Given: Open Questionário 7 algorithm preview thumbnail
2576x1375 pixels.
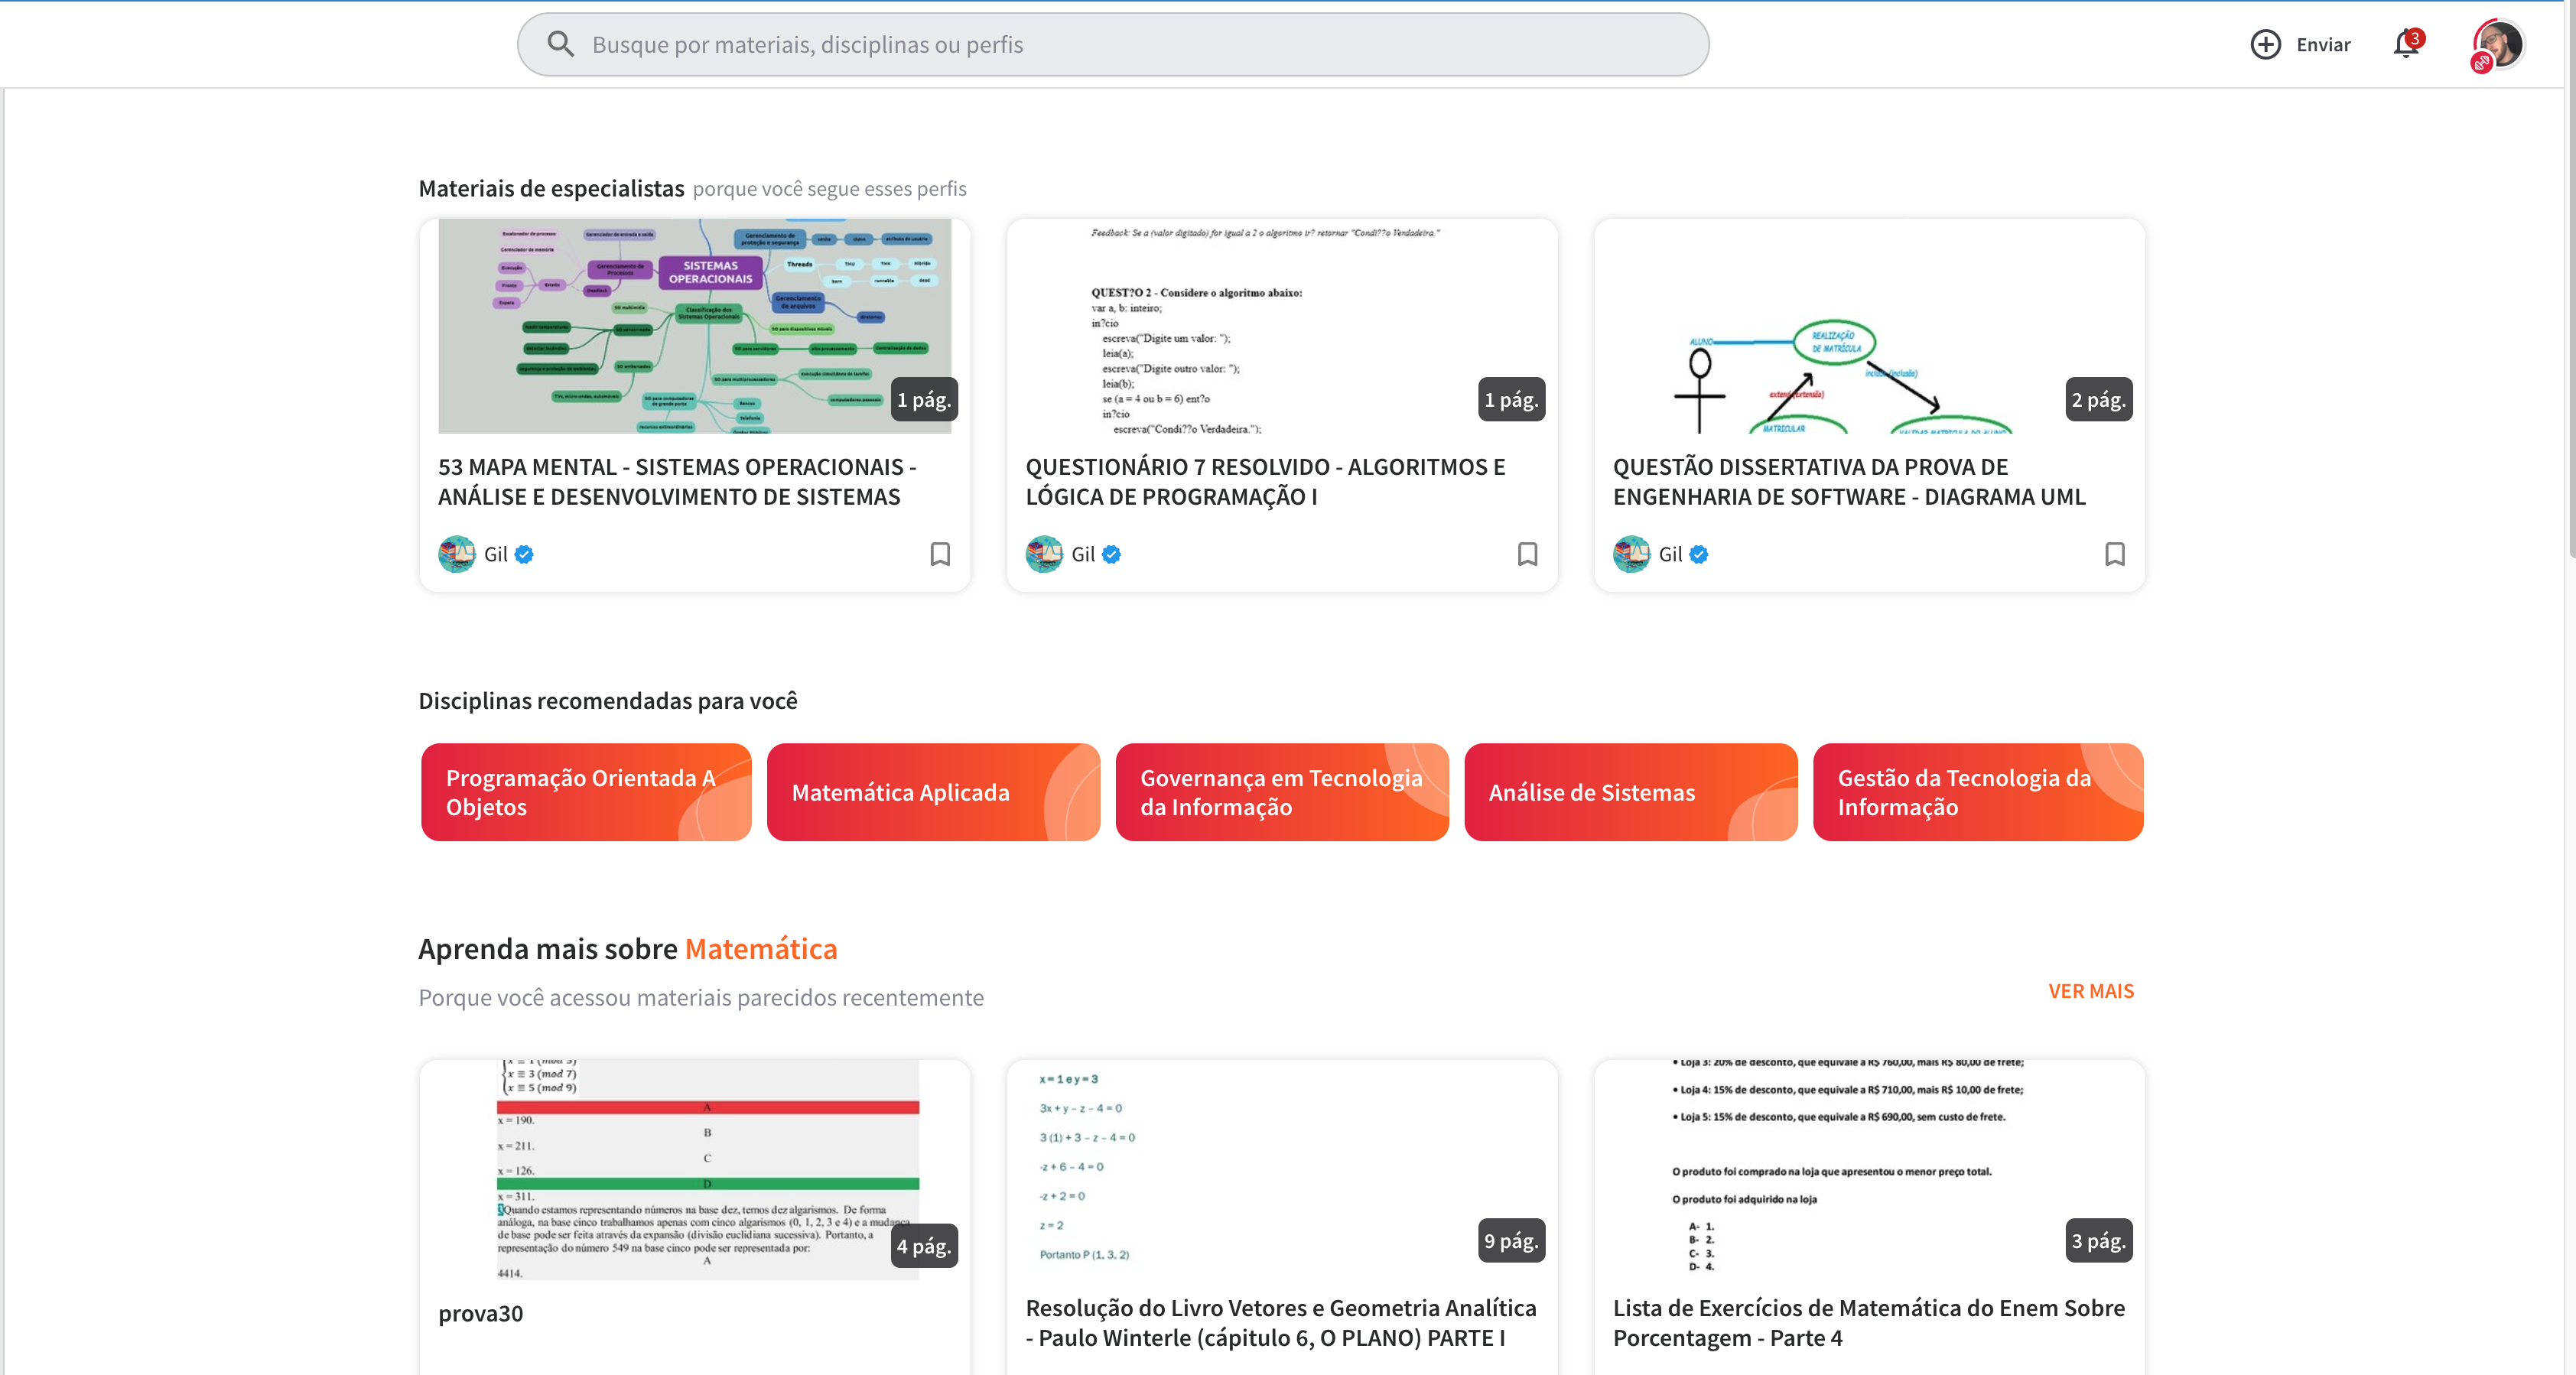Looking at the screenshot, I should coord(1282,326).
